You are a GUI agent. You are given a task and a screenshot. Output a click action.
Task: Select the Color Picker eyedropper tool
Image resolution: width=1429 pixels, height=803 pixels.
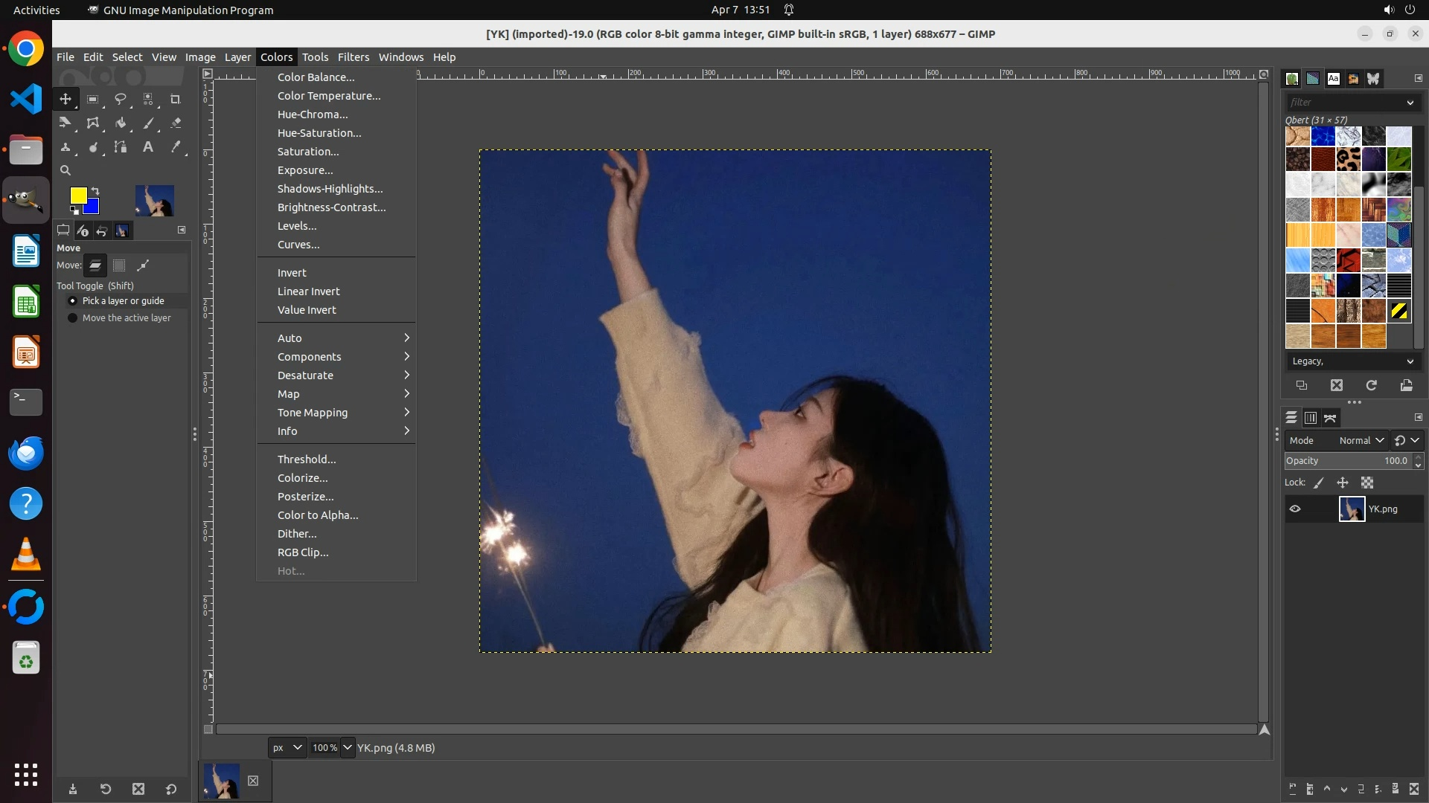click(176, 147)
